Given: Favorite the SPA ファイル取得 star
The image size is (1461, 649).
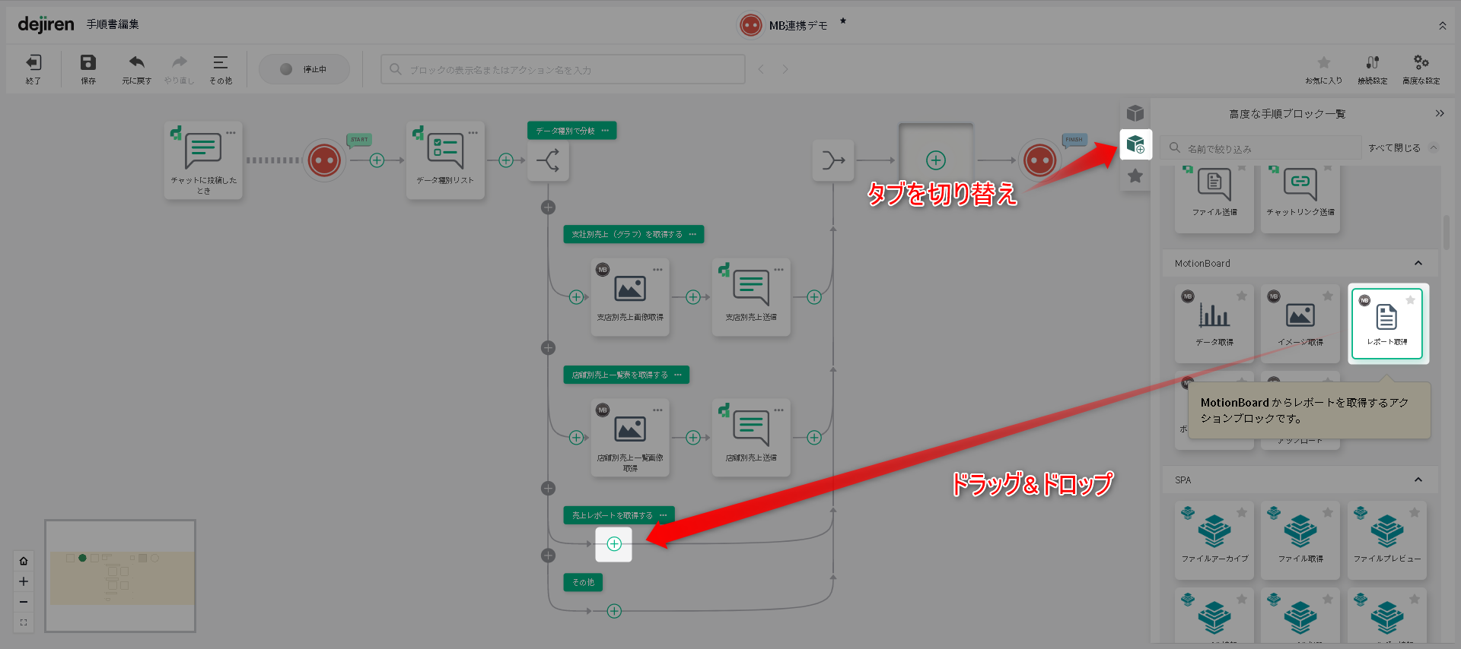Looking at the screenshot, I should click(1328, 512).
